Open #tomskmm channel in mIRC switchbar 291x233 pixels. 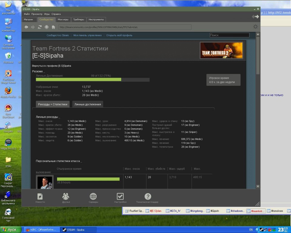(275, 211)
